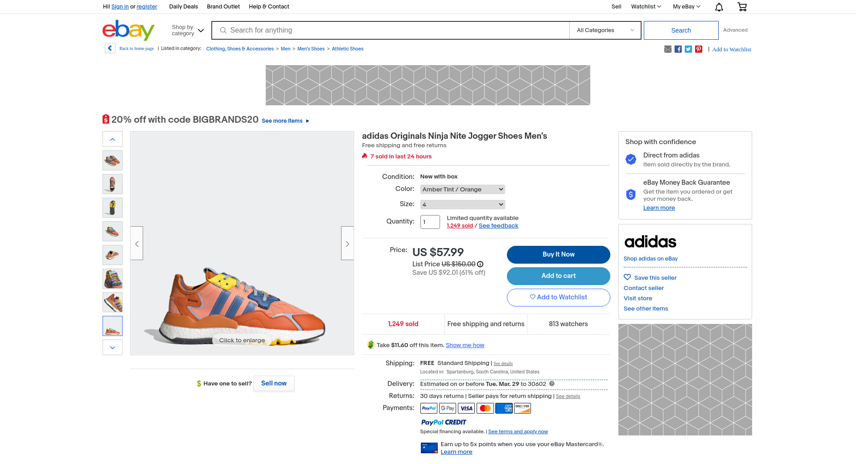856x464 pixels.
Task: Click the quantity input field
Action: 430,222
